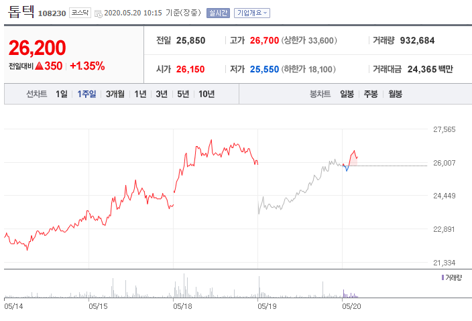
Task: Click the 고가 value 26,700
Action: point(264,40)
